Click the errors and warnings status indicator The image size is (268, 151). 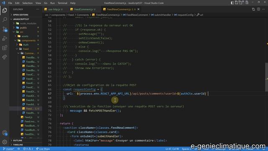(28, 149)
